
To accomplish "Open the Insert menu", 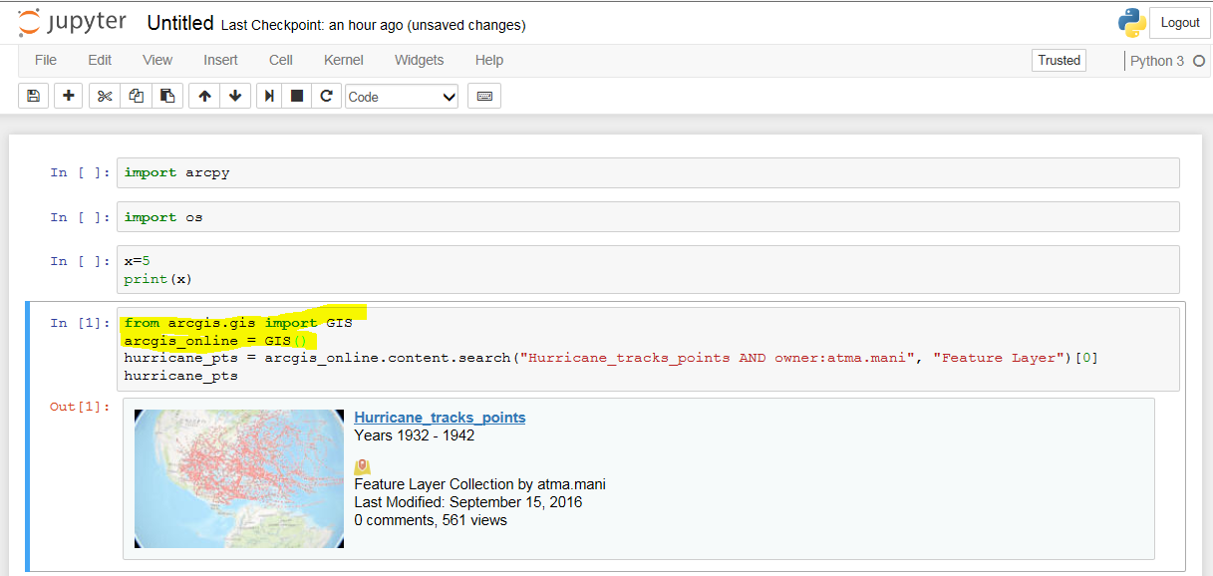I will [x=220, y=60].
